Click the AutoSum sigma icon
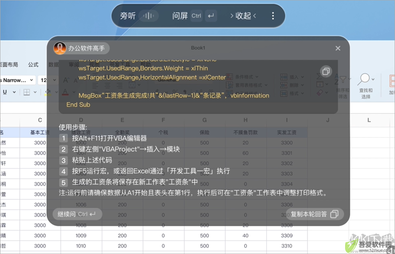Screen dimensions: 395x254 [x=319, y=76]
